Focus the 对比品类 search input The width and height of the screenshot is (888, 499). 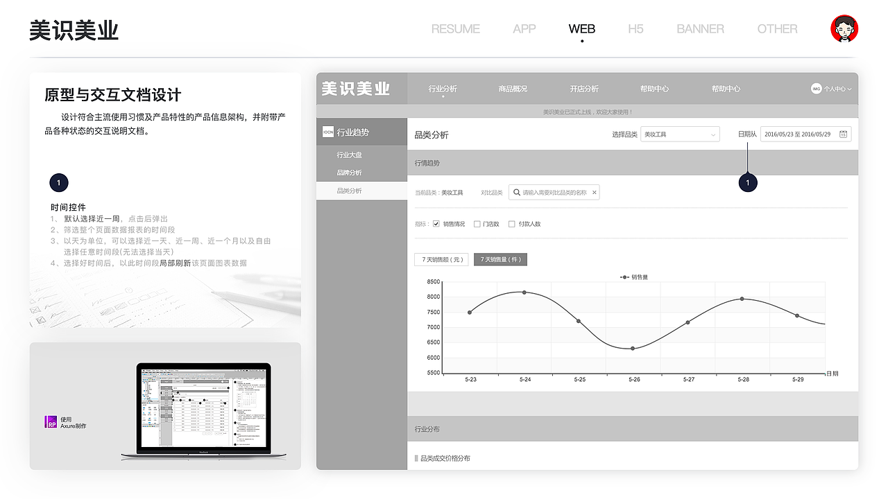click(x=554, y=193)
